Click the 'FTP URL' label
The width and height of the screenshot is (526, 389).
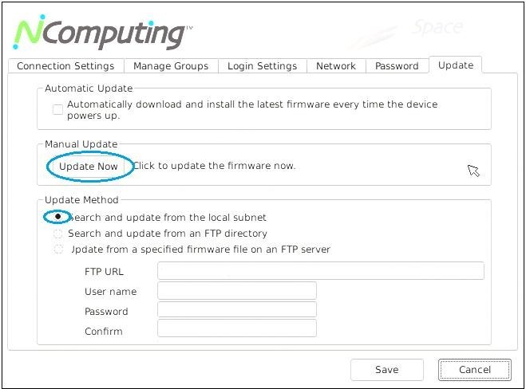pyautogui.click(x=104, y=271)
